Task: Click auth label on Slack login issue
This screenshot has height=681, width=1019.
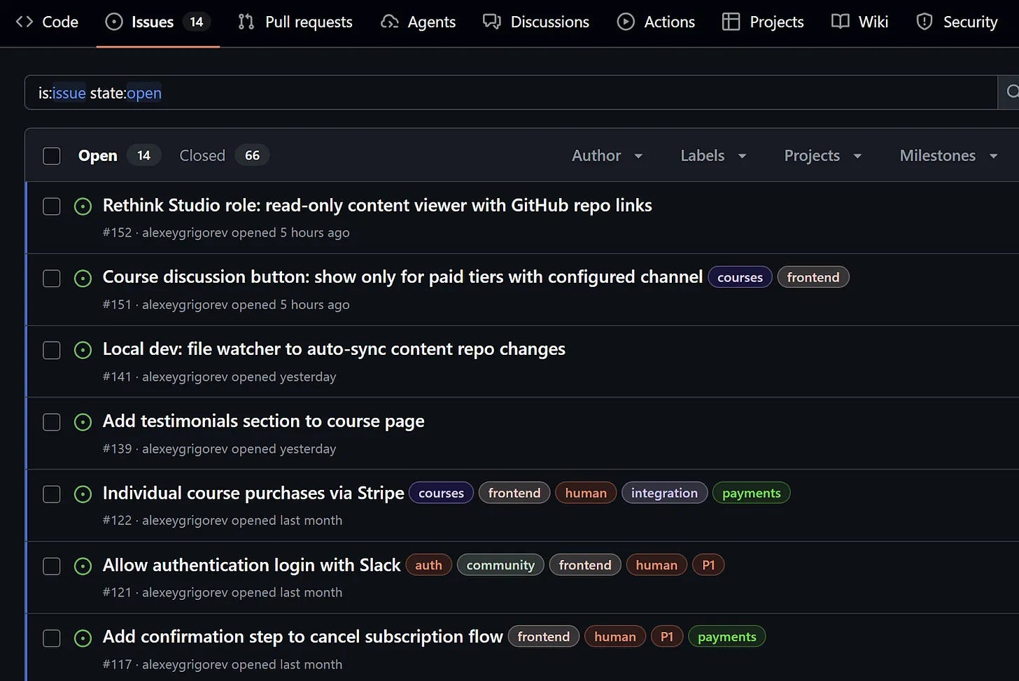Action: point(428,565)
